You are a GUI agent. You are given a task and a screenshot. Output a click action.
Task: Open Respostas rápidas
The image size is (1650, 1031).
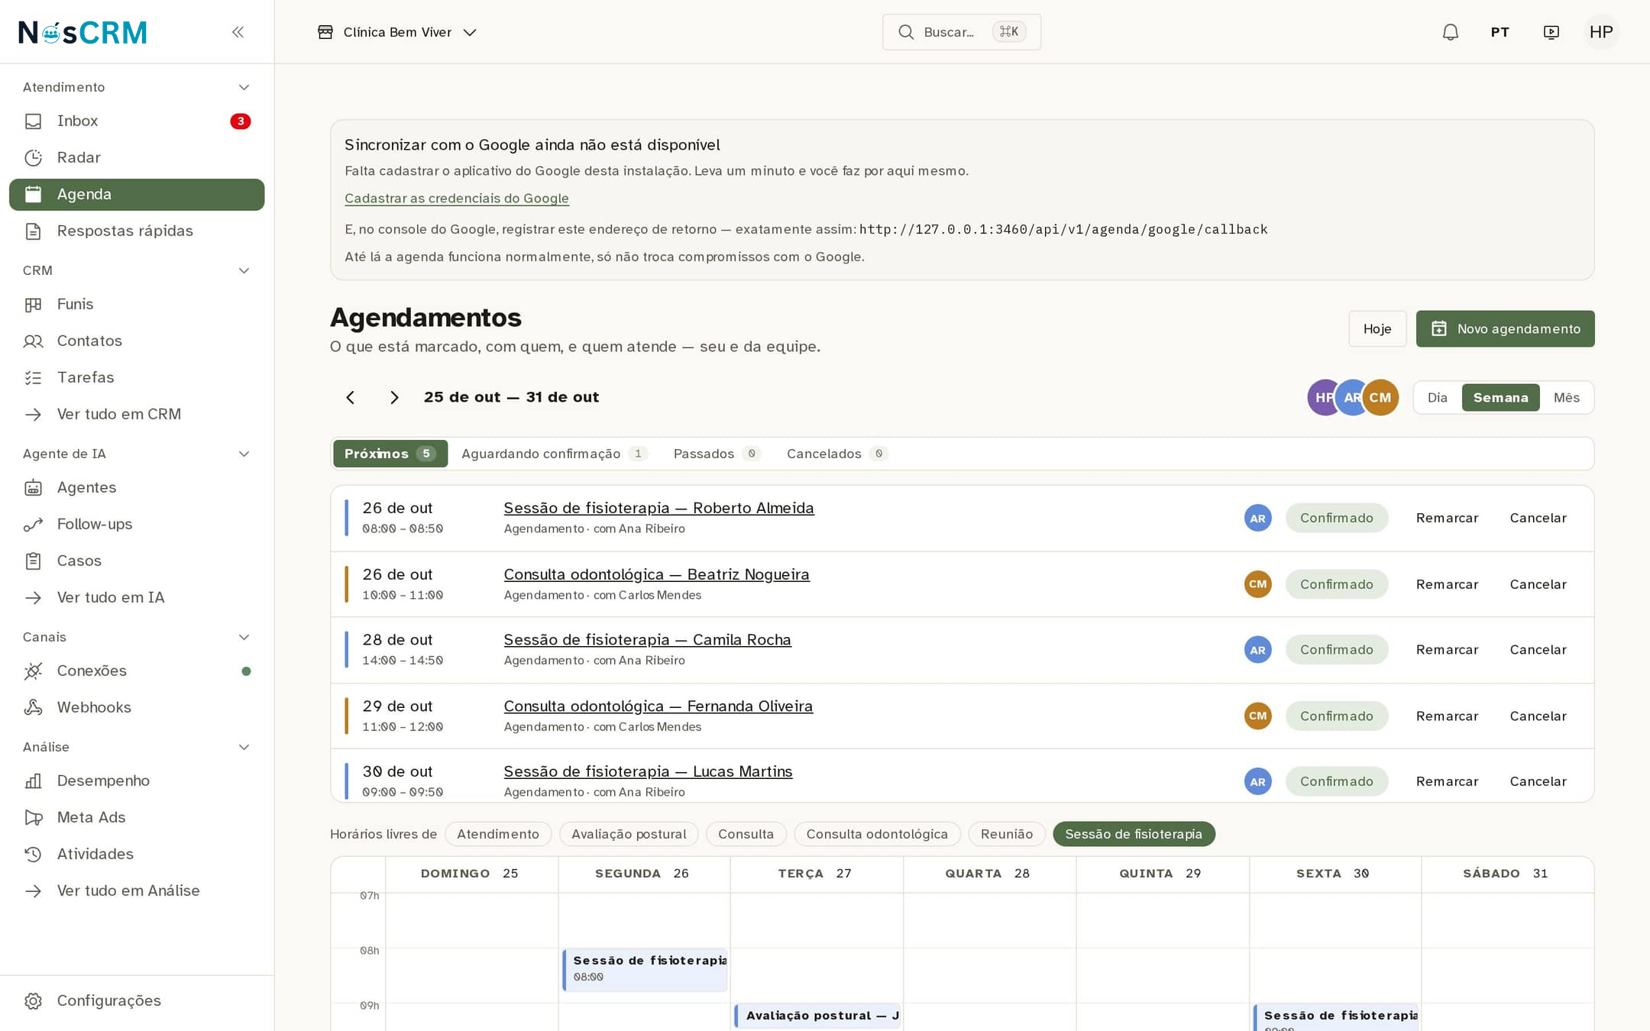tap(137, 231)
